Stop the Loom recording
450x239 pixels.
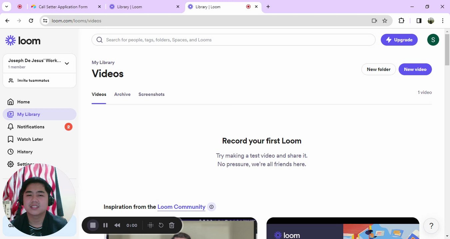point(93,225)
